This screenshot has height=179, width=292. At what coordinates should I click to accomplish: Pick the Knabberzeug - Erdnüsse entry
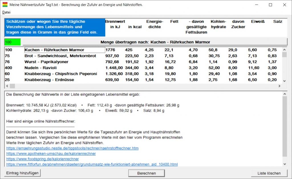49,80
